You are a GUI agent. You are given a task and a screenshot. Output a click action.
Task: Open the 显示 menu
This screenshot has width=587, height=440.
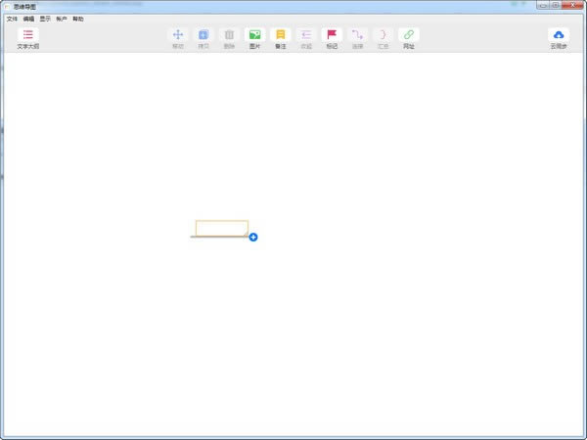tap(45, 19)
